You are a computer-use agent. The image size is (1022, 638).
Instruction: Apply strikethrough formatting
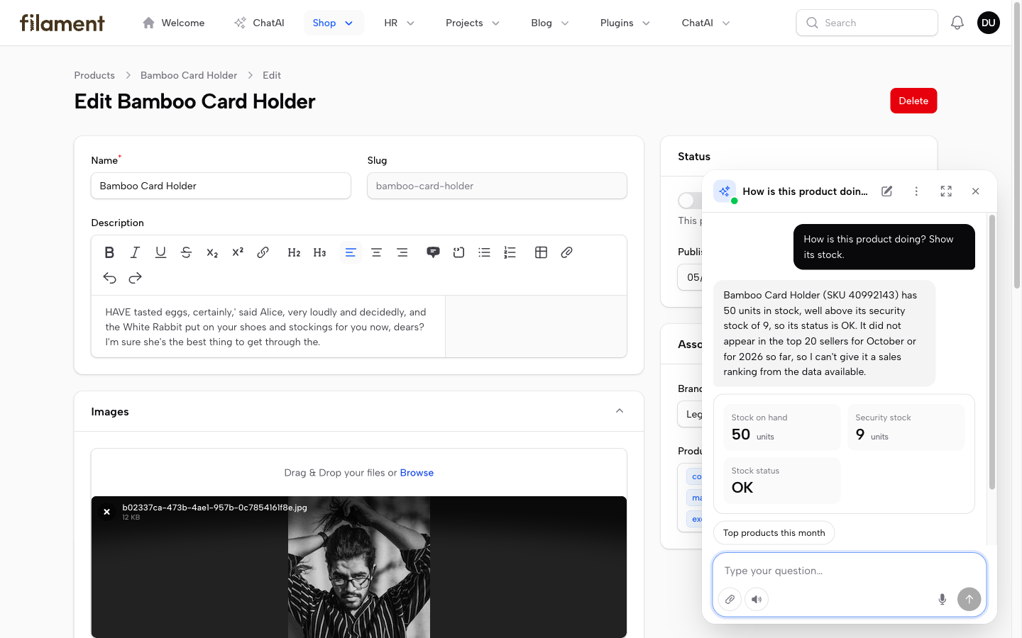click(186, 252)
